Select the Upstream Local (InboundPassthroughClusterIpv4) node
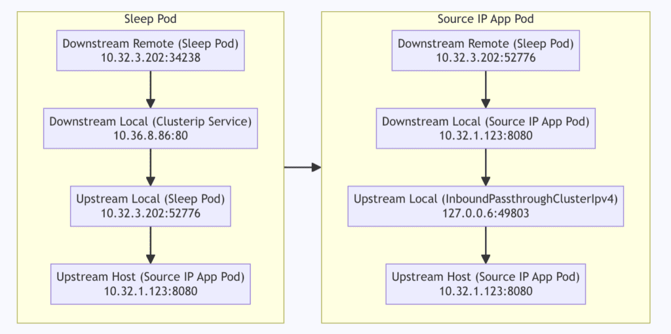Image resolution: width=671 pixels, height=334 pixels. pos(486,206)
